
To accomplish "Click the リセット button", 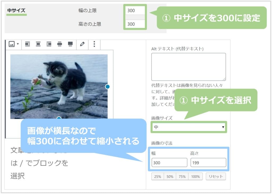I will tap(216, 176).
